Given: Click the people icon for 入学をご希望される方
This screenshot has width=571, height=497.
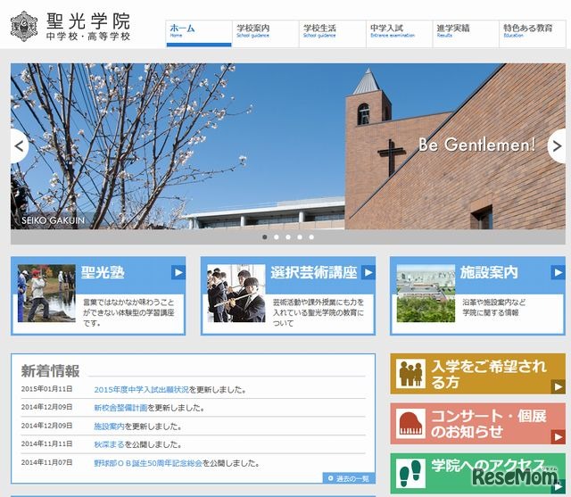Looking at the screenshot, I should [x=411, y=374].
